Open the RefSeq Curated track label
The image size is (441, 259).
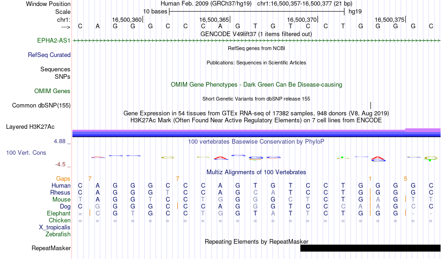point(49,55)
